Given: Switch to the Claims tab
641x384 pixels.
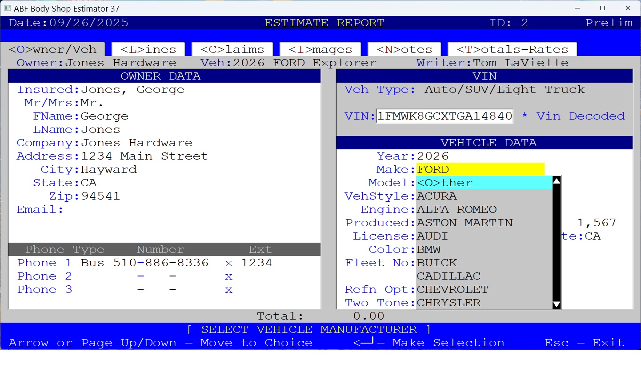Looking at the screenshot, I should pos(232,49).
